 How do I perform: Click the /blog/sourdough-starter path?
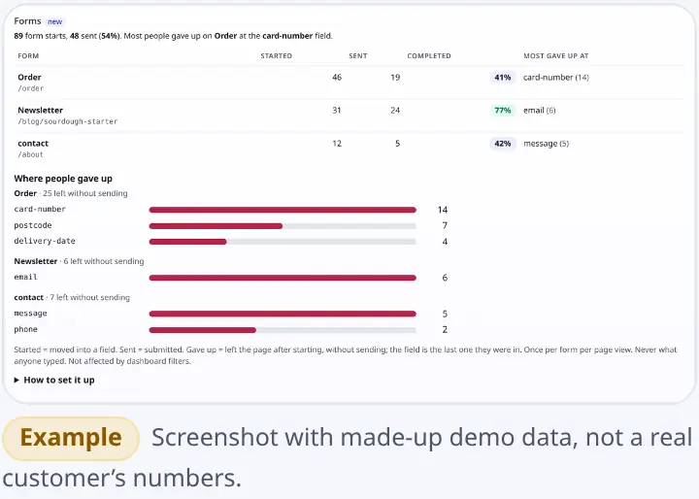click(x=68, y=121)
